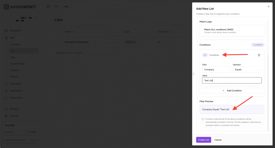This screenshot has width=275, height=148.
Task: Open the Operator dropdown showing Equals
Action: pyautogui.click(x=247, y=69)
